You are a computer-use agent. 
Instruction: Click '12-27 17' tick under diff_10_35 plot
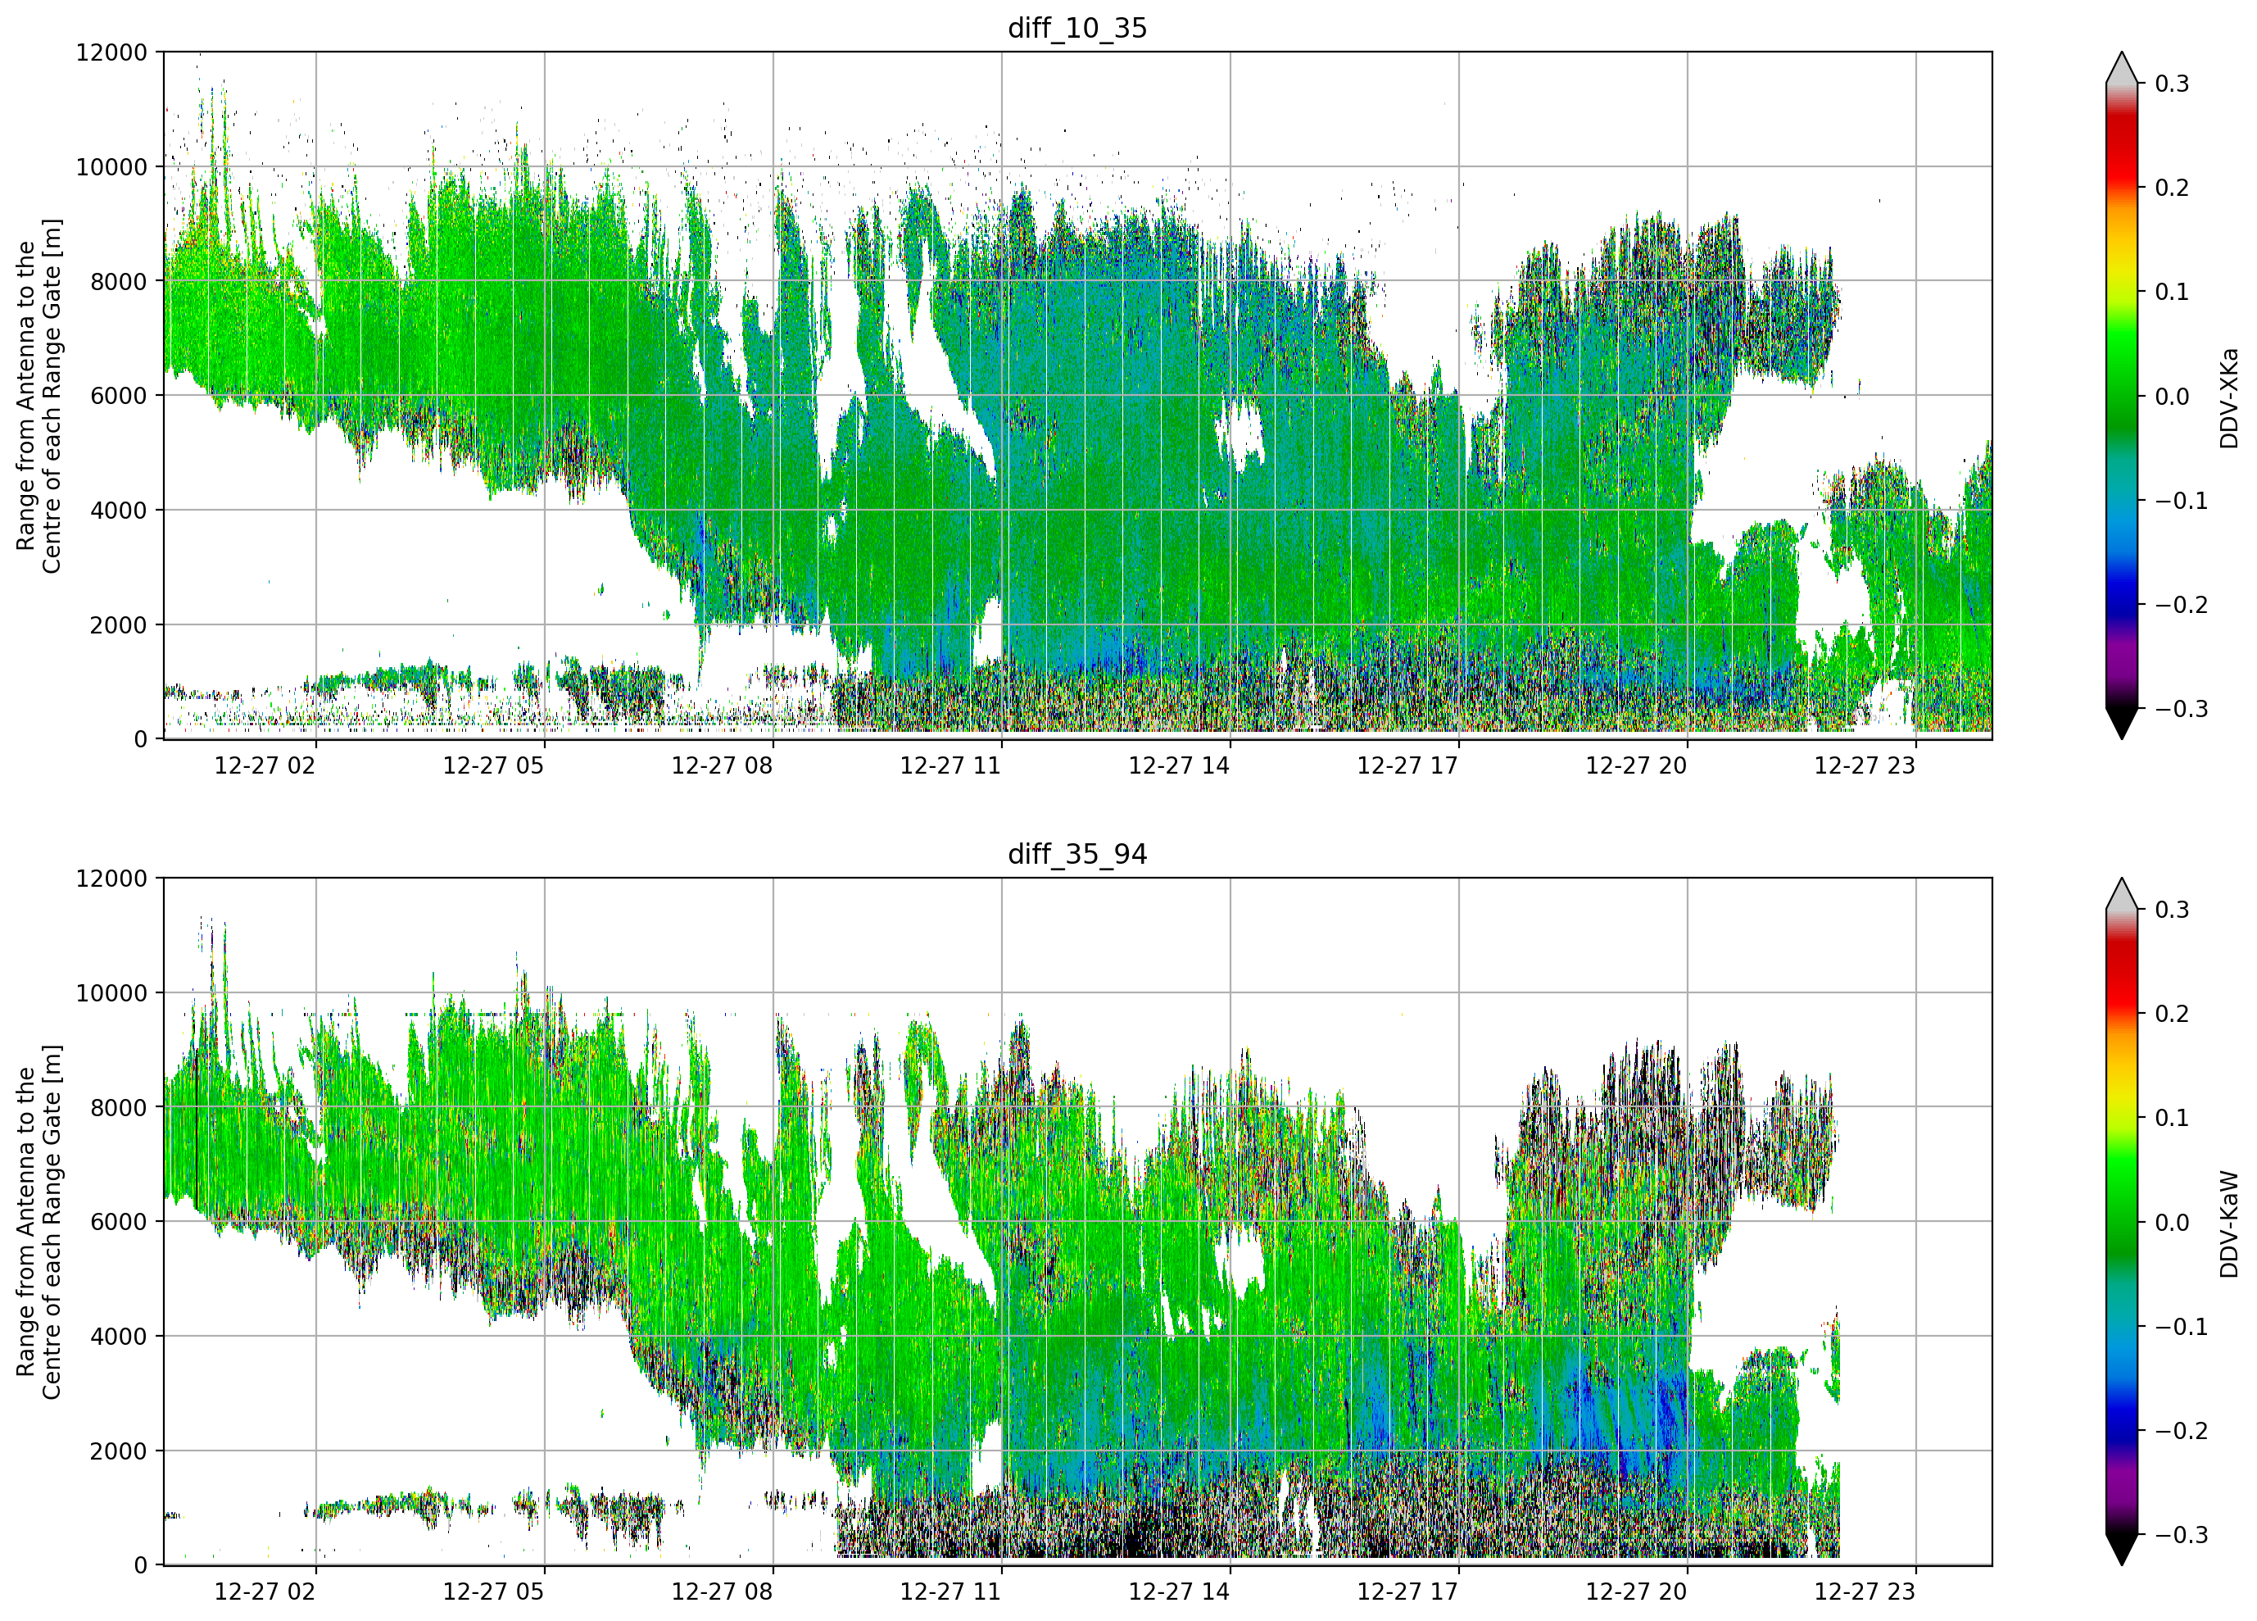[1407, 765]
